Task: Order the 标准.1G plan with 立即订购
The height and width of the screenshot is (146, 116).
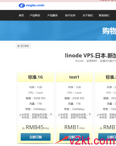Action: tap(35, 137)
